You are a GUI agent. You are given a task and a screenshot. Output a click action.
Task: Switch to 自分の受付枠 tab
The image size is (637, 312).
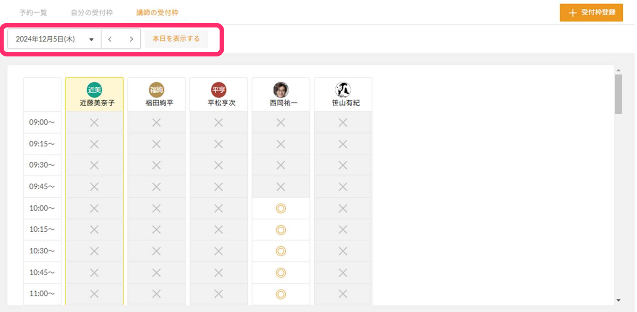pos(92,13)
